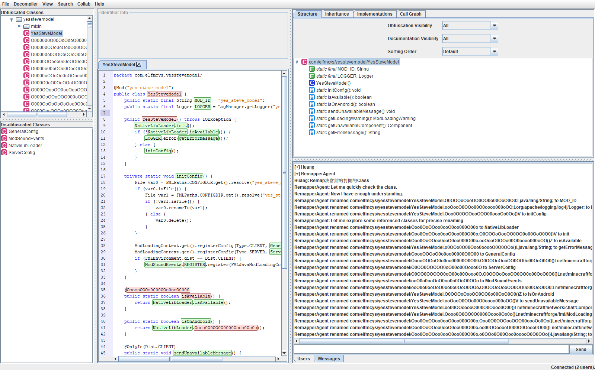Close the YesSteveModel editor tab

[x=139, y=64]
